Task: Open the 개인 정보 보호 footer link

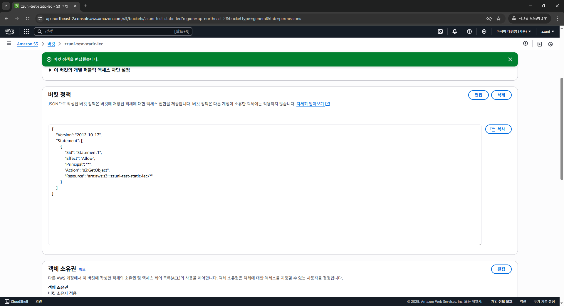Action: tap(501, 302)
